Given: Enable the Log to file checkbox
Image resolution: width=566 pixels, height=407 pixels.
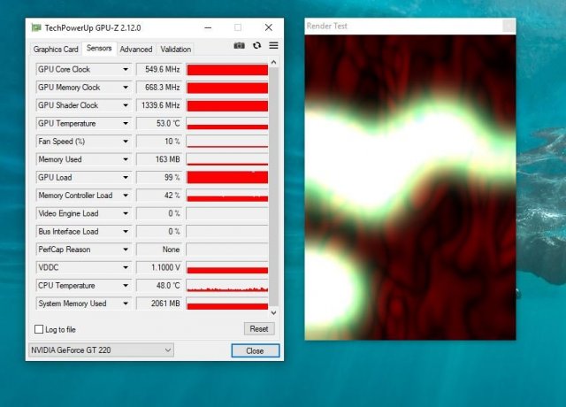Looking at the screenshot, I should point(39,329).
